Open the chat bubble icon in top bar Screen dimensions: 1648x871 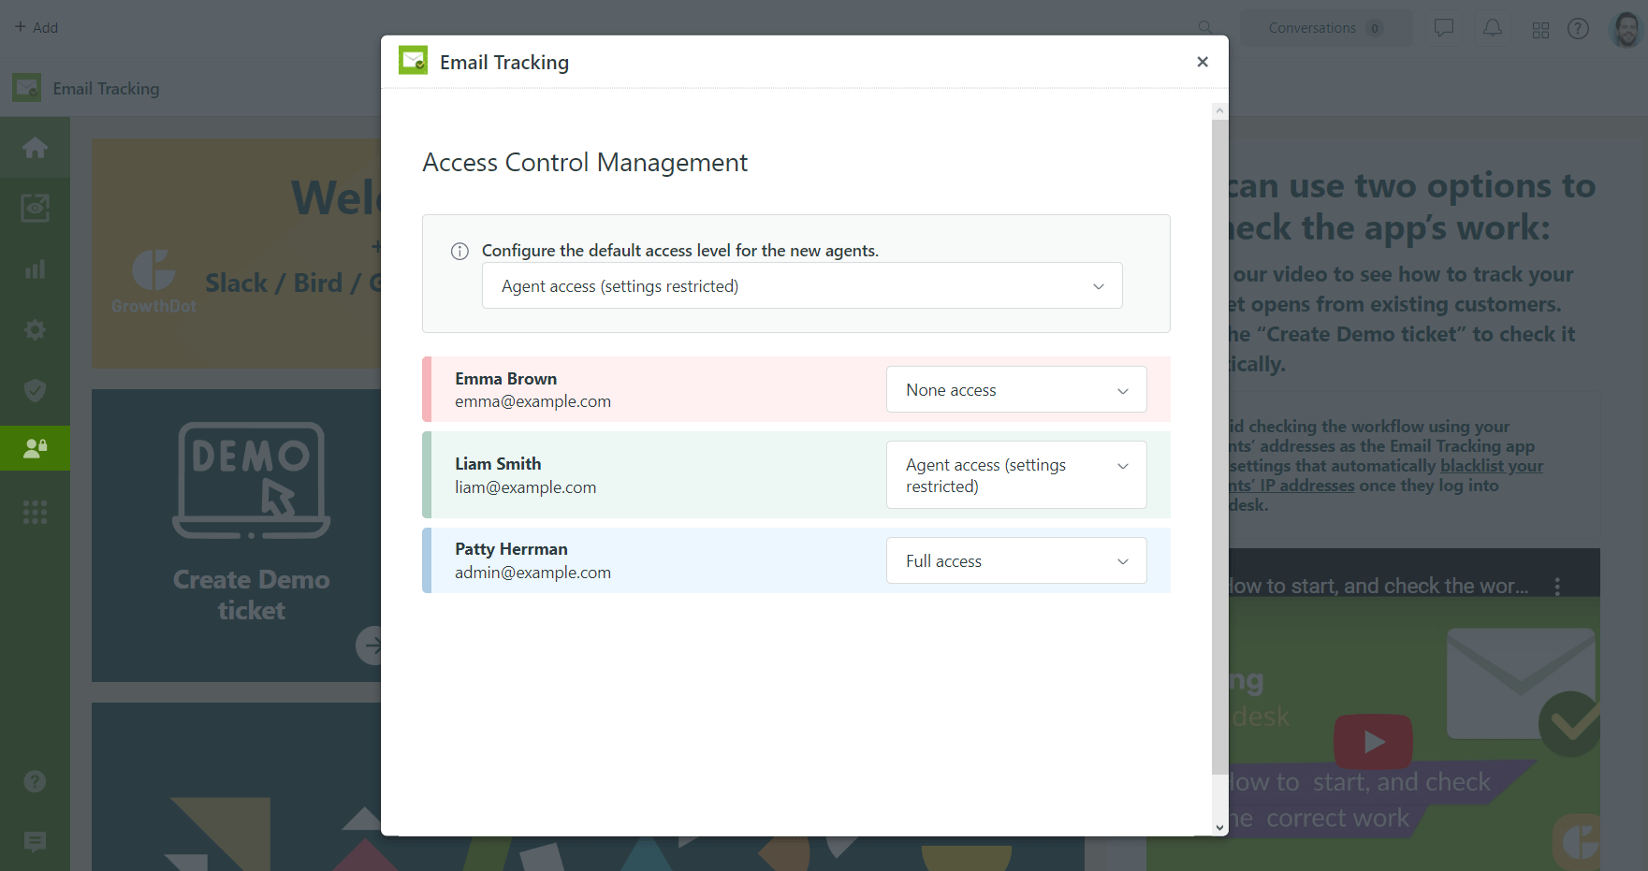click(x=1444, y=28)
